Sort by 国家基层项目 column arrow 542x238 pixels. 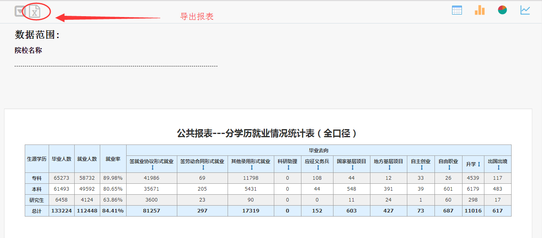pyautogui.click(x=352, y=167)
